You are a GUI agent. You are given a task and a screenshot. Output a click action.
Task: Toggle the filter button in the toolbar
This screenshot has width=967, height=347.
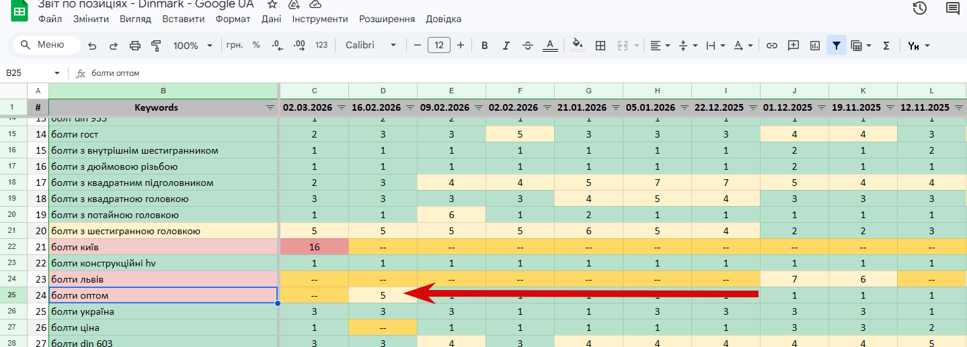tap(837, 46)
